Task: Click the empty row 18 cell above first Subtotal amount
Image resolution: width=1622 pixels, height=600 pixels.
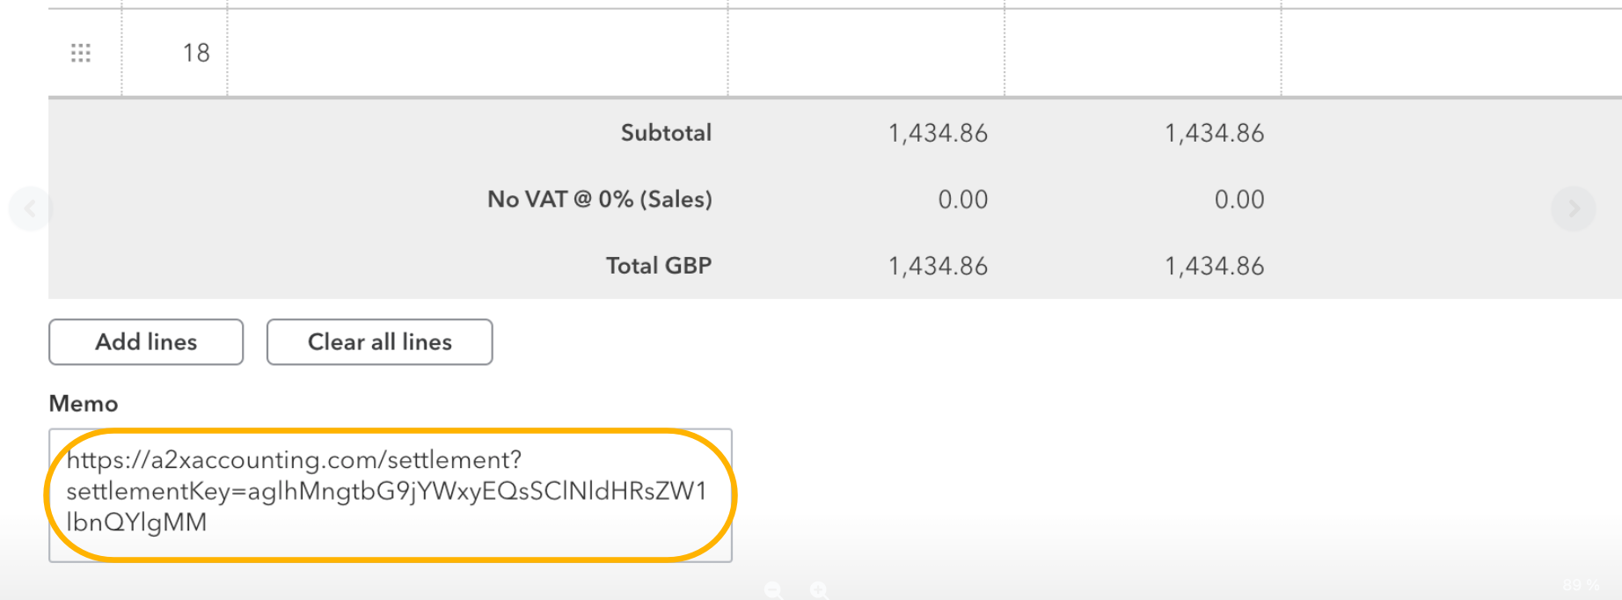Action: 866,53
